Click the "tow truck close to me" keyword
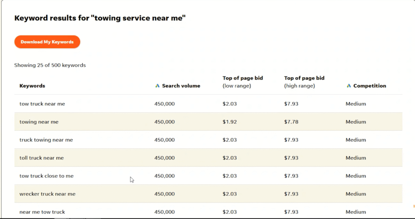Image resolution: width=415 pixels, height=219 pixels. point(46,176)
